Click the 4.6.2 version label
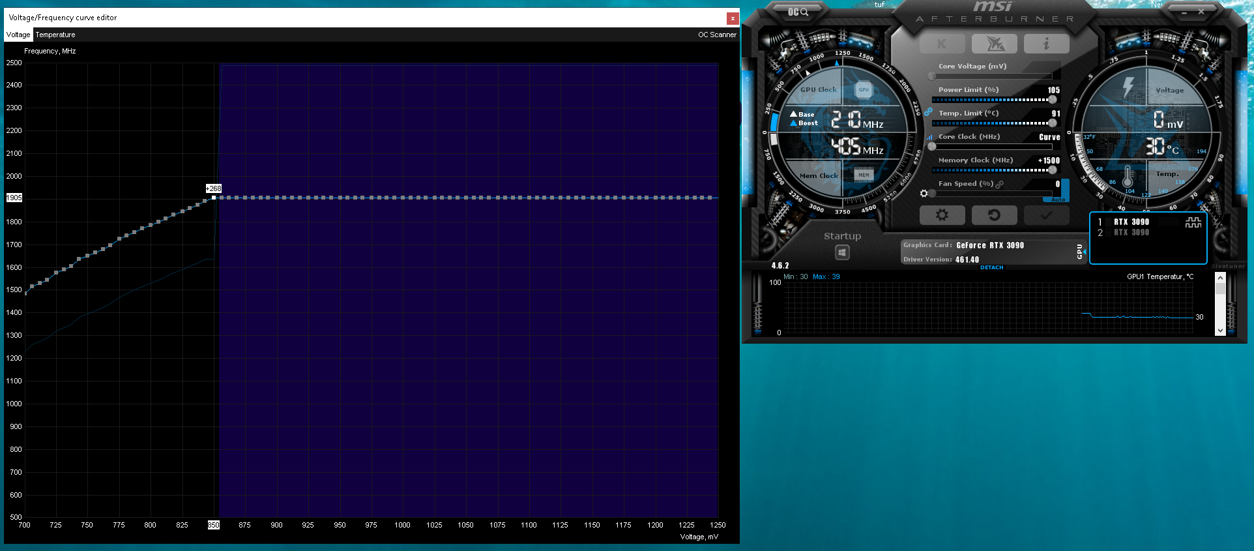 [780, 265]
